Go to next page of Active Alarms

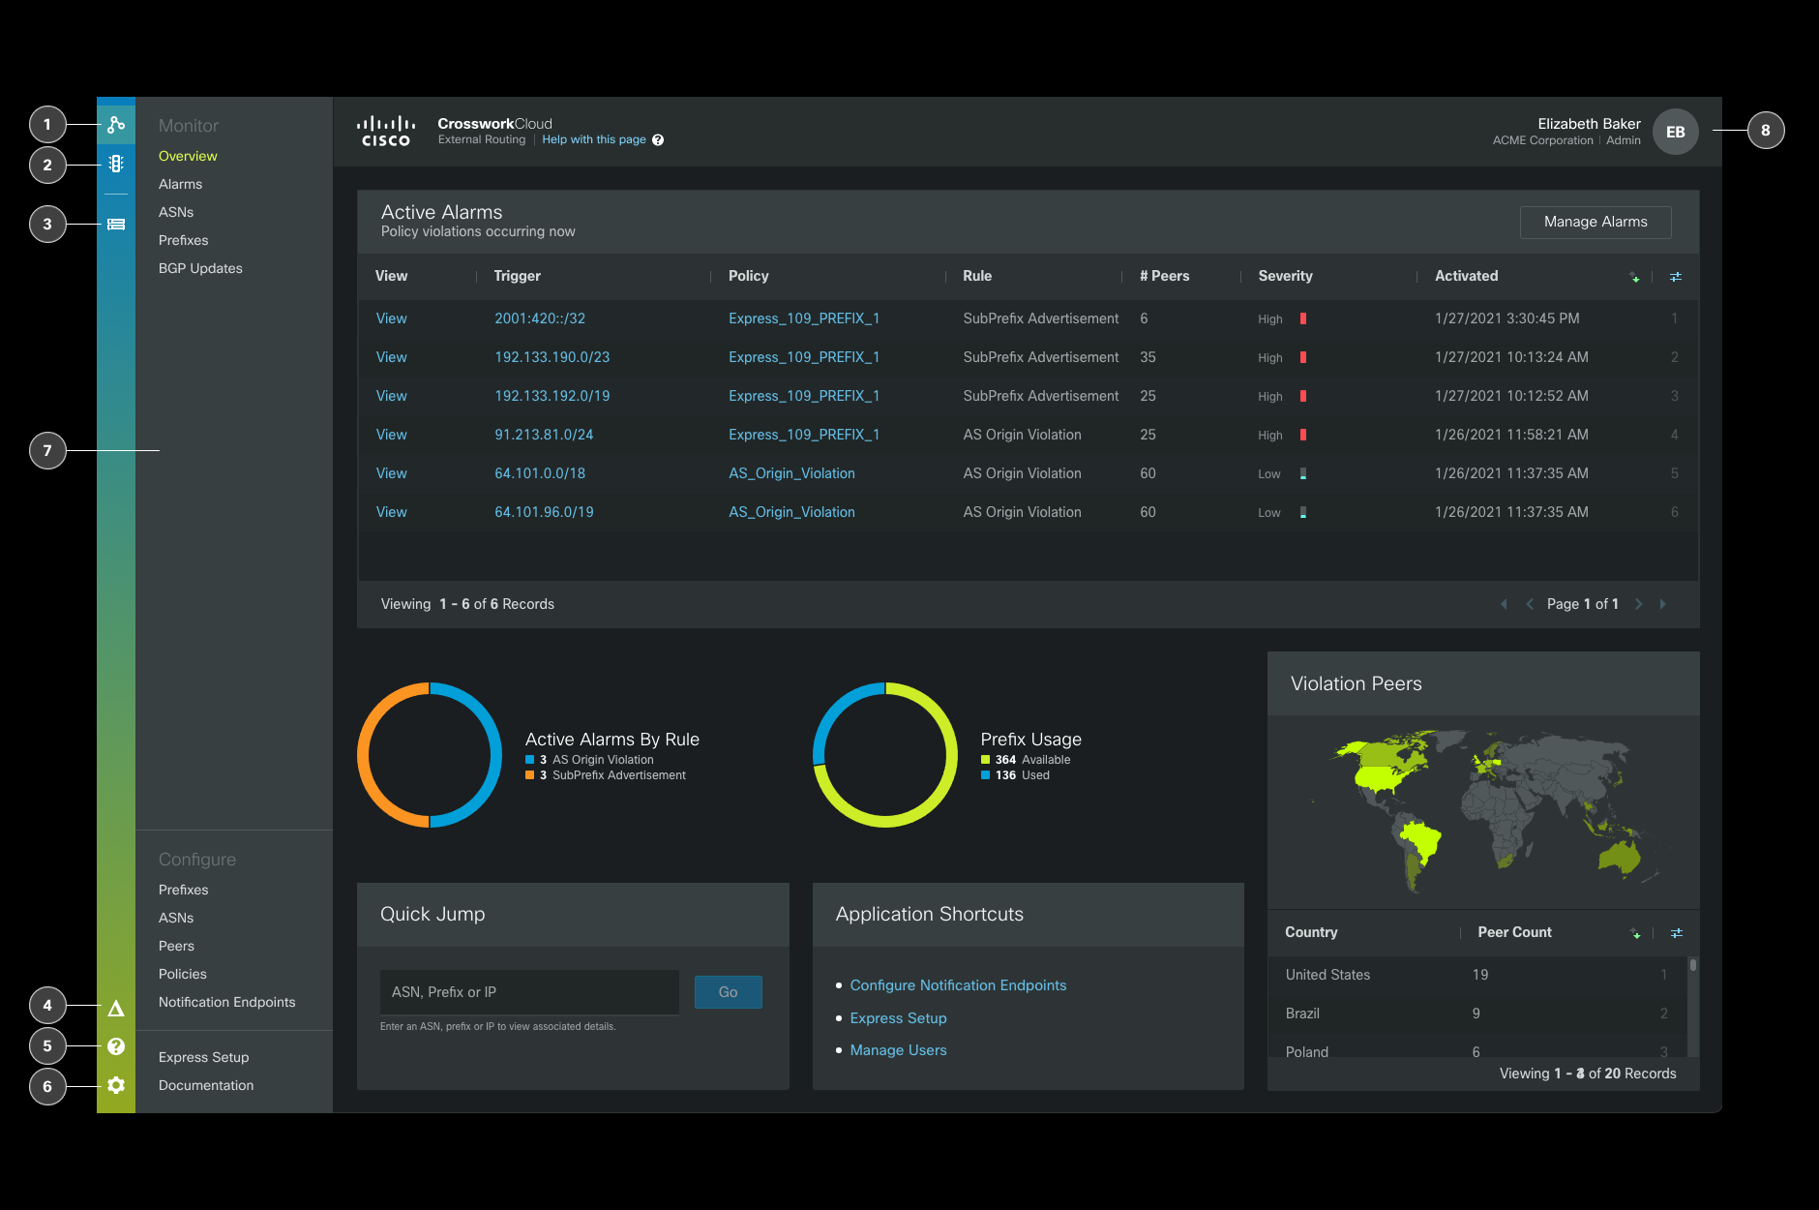[1638, 604]
